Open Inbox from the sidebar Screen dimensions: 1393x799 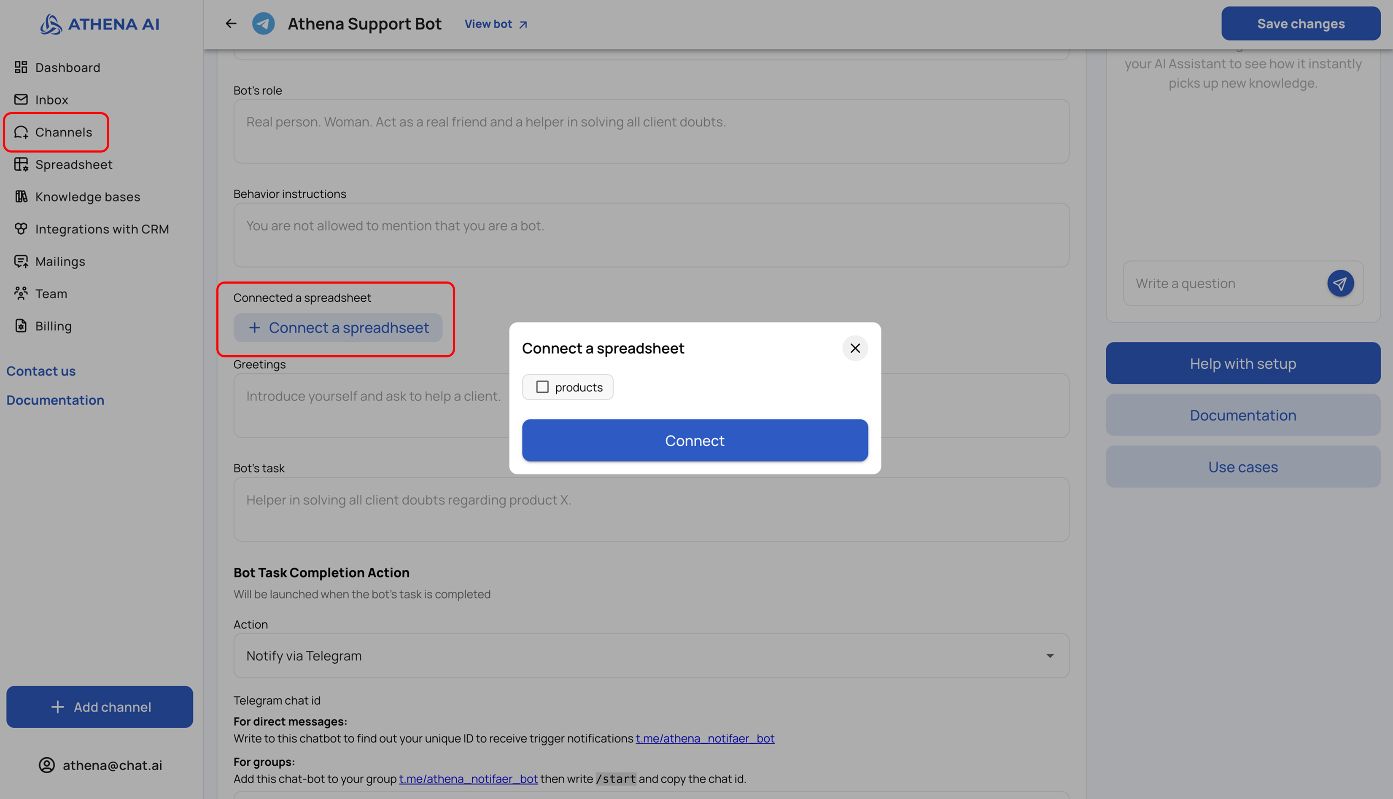[51, 100]
